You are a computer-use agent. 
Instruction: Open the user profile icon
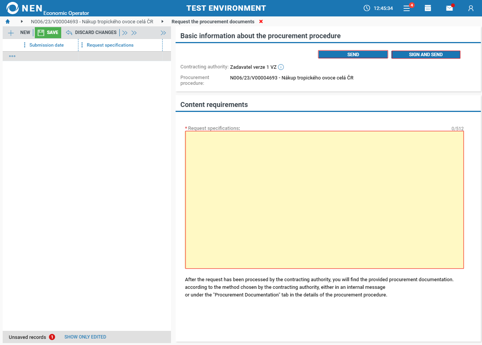[x=471, y=8]
